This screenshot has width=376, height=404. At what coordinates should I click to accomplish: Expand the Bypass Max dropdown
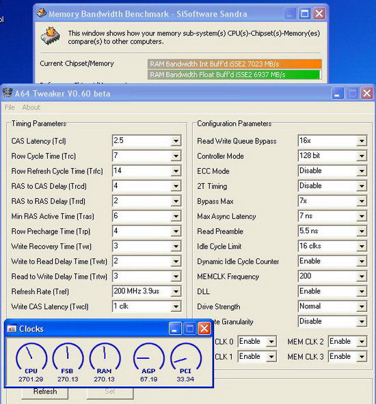(362, 201)
